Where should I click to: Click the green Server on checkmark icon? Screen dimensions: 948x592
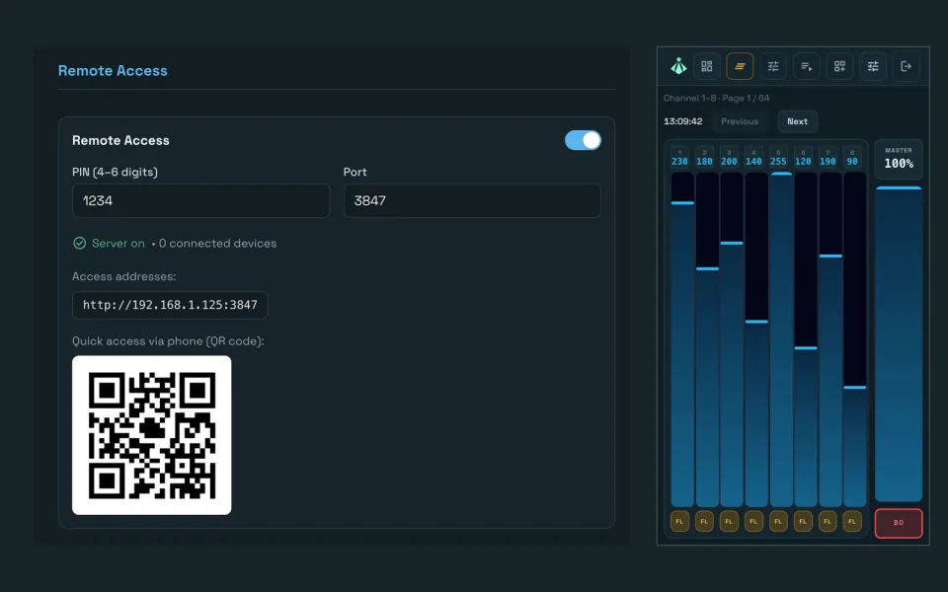click(x=79, y=243)
